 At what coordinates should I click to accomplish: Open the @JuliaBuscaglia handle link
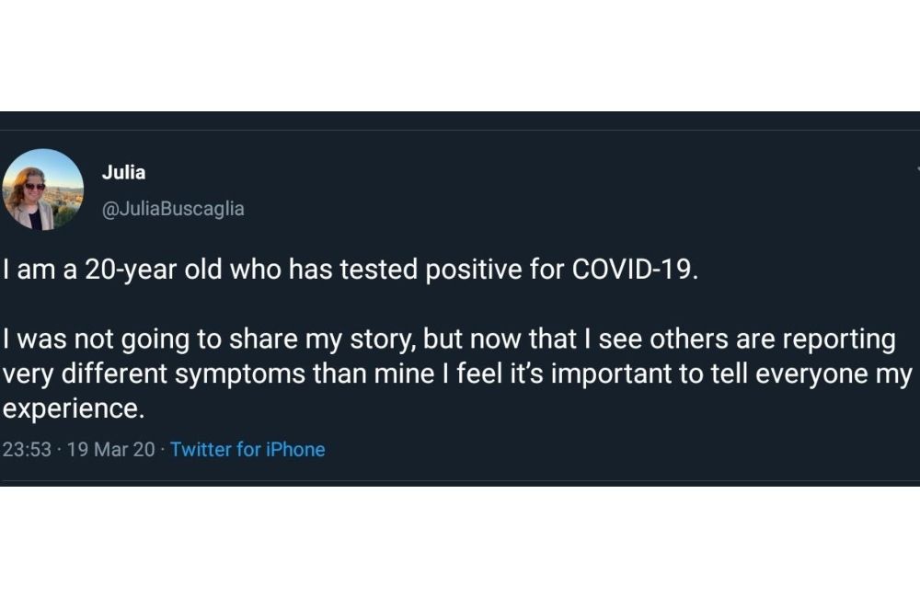[173, 209]
